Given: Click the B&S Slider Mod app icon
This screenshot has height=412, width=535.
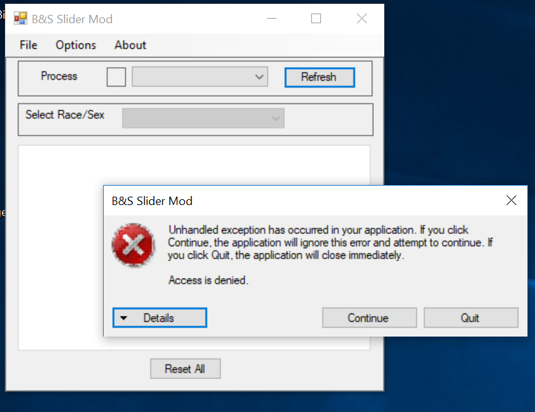Looking at the screenshot, I should coord(20,19).
